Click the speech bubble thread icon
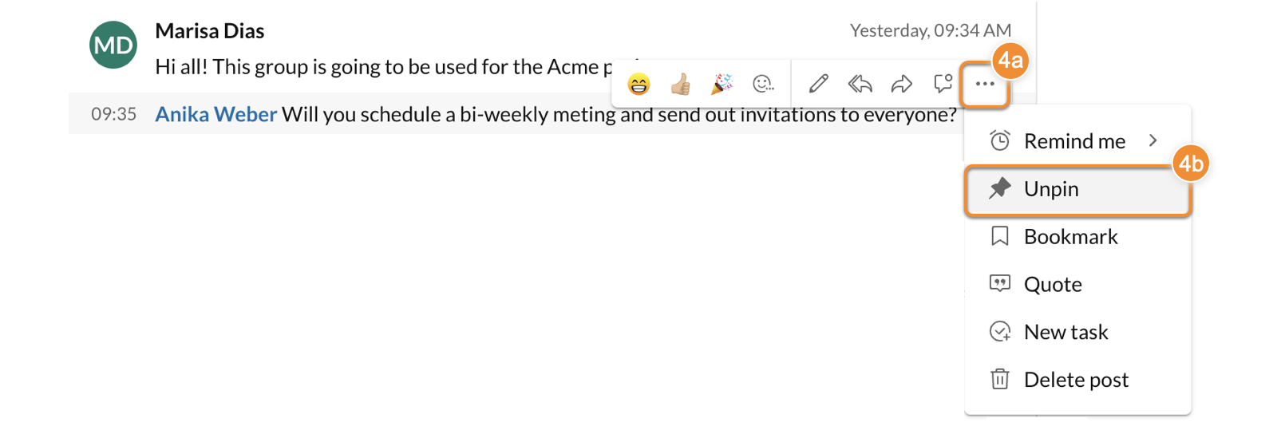Image resolution: width=1277 pixels, height=426 pixels. point(943,84)
